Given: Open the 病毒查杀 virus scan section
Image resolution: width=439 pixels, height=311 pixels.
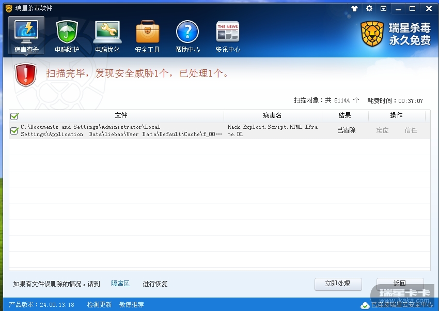Looking at the screenshot, I should click(x=26, y=36).
